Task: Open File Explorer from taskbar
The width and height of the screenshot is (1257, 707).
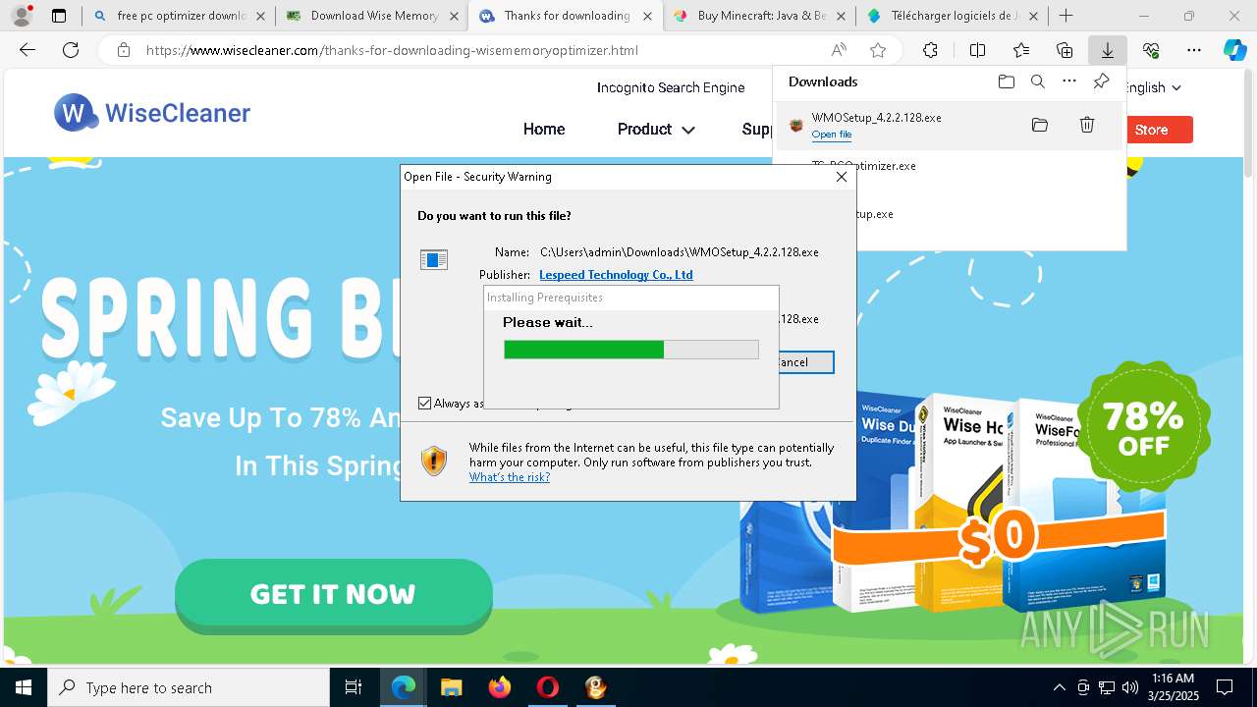Action: 451,687
